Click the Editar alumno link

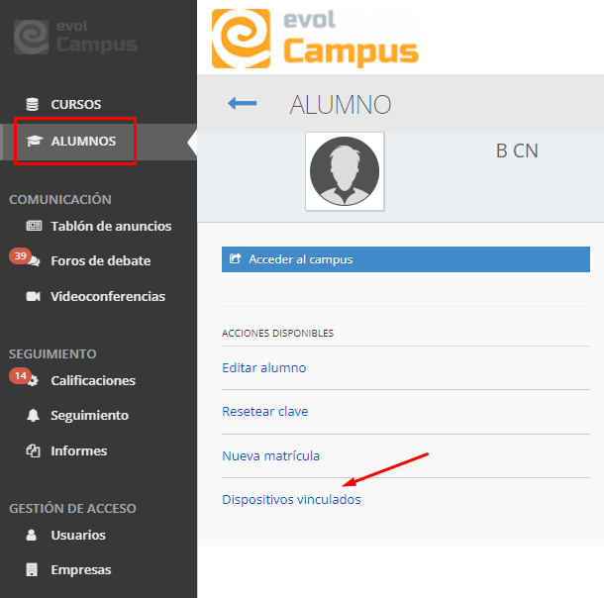pos(264,368)
